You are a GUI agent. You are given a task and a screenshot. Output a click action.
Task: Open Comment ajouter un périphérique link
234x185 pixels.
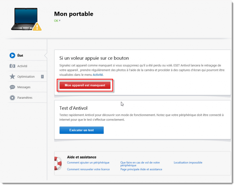tap(88, 162)
